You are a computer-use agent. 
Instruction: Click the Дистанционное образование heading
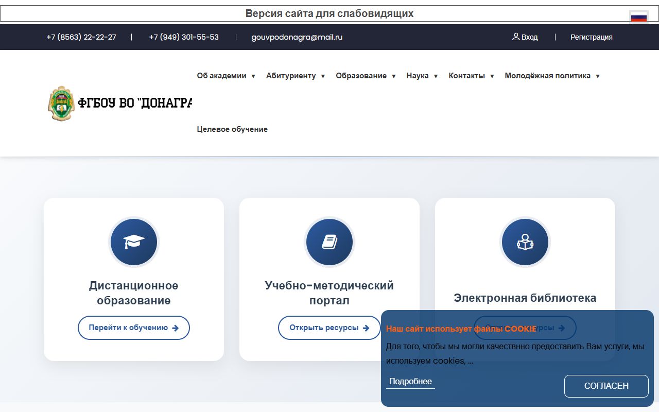pos(134,293)
